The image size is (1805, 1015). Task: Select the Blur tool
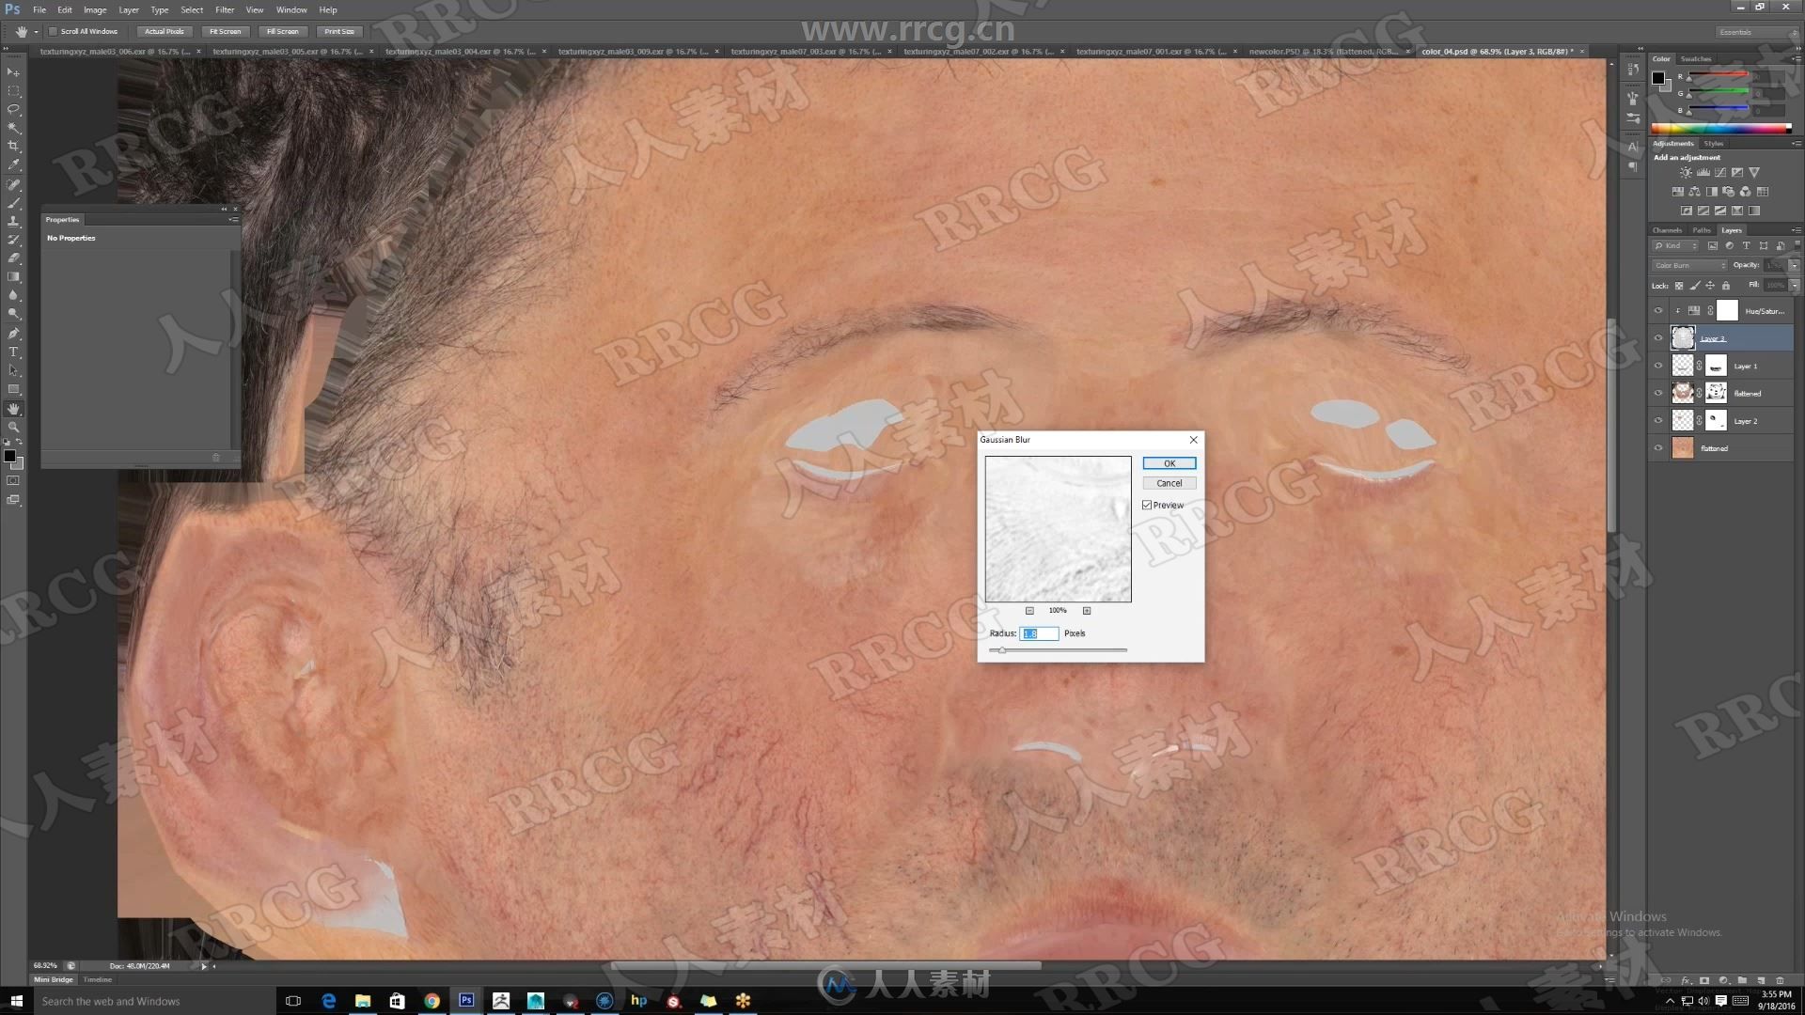click(13, 295)
